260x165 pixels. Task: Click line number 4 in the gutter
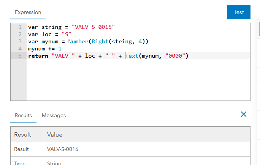(20, 49)
